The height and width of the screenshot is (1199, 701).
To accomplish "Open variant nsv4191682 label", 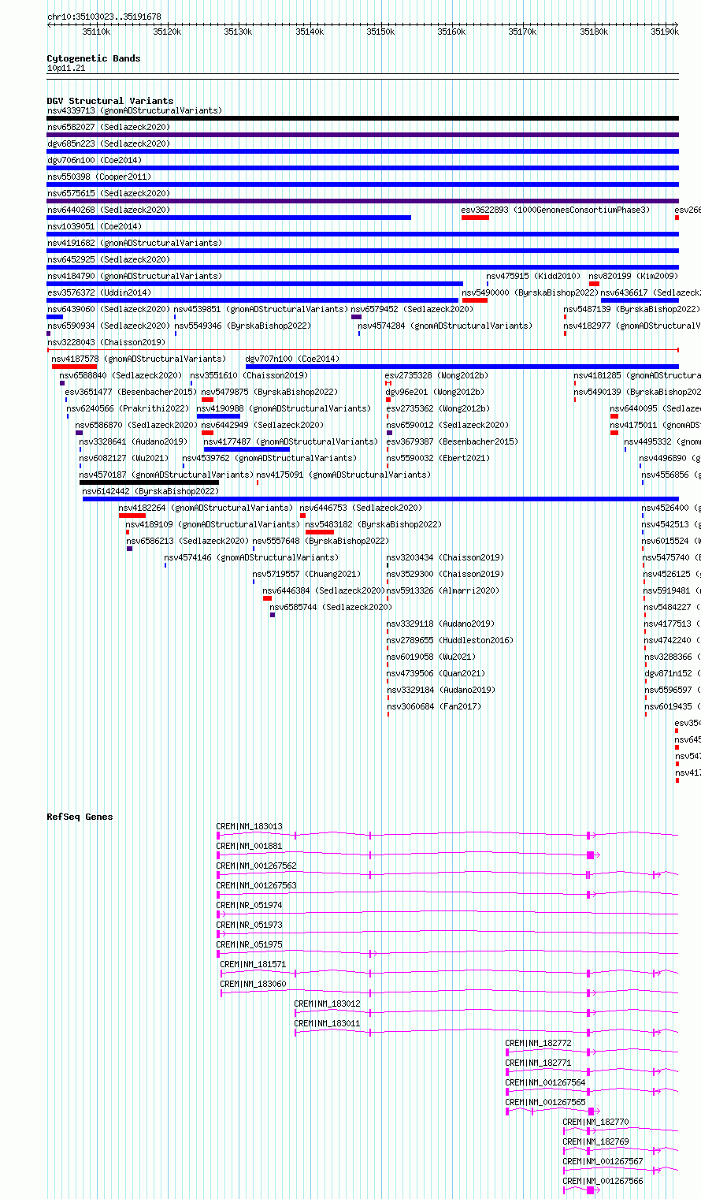I will tap(135, 243).
